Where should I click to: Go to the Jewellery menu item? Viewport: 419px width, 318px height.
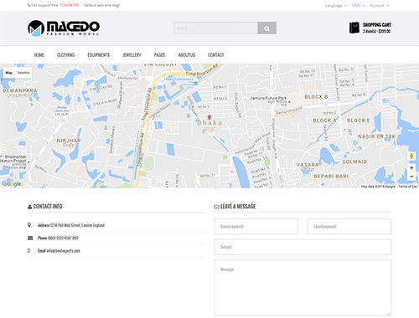tap(132, 55)
